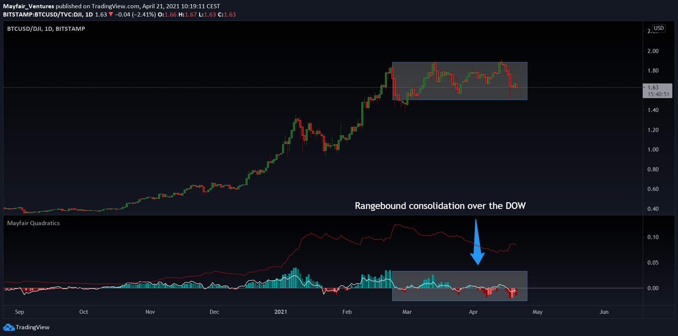Screen dimensions: 678x336
Task: Click the 1.80 price axis label
Action: 653,71
